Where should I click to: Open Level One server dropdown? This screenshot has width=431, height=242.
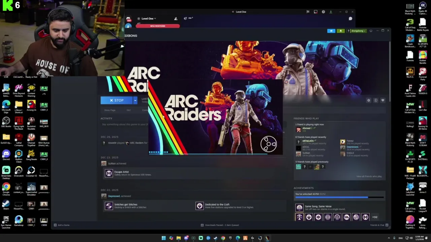(x=148, y=18)
